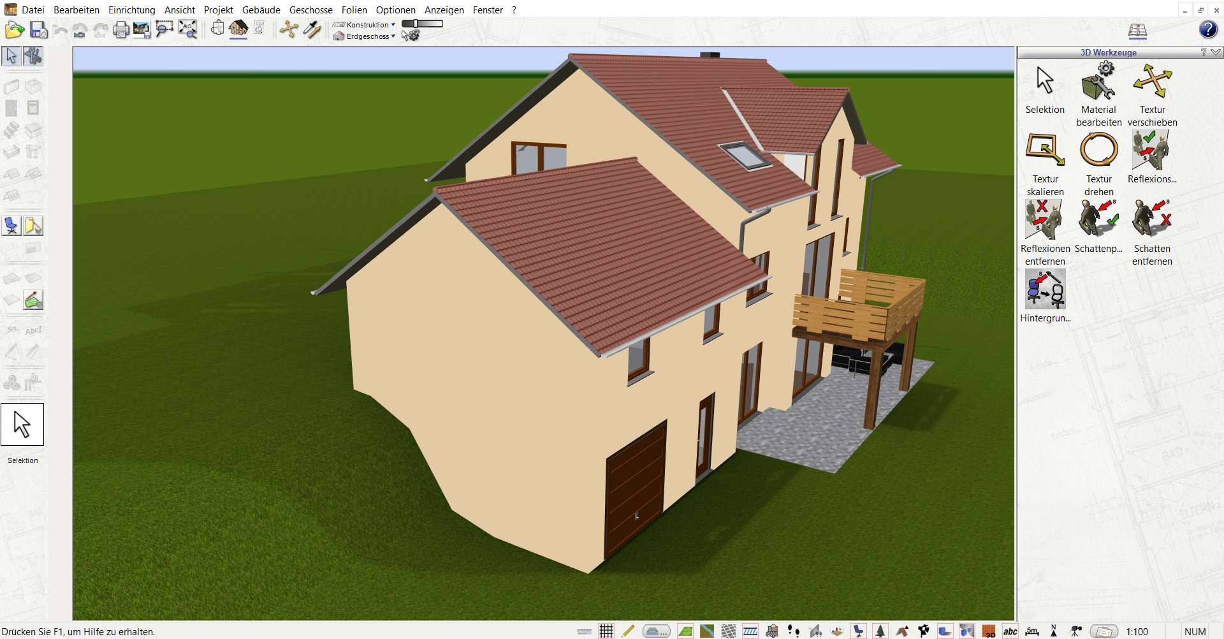Select the eyedropper pipette tool in toolbar

(312, 29)
